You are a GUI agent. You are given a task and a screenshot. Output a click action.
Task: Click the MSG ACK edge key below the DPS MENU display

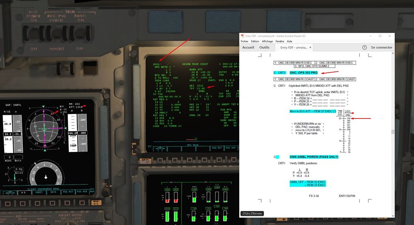point(234,159)
